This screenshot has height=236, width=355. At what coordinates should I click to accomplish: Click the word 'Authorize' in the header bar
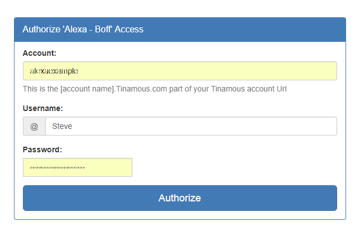(x=41, y=30)
